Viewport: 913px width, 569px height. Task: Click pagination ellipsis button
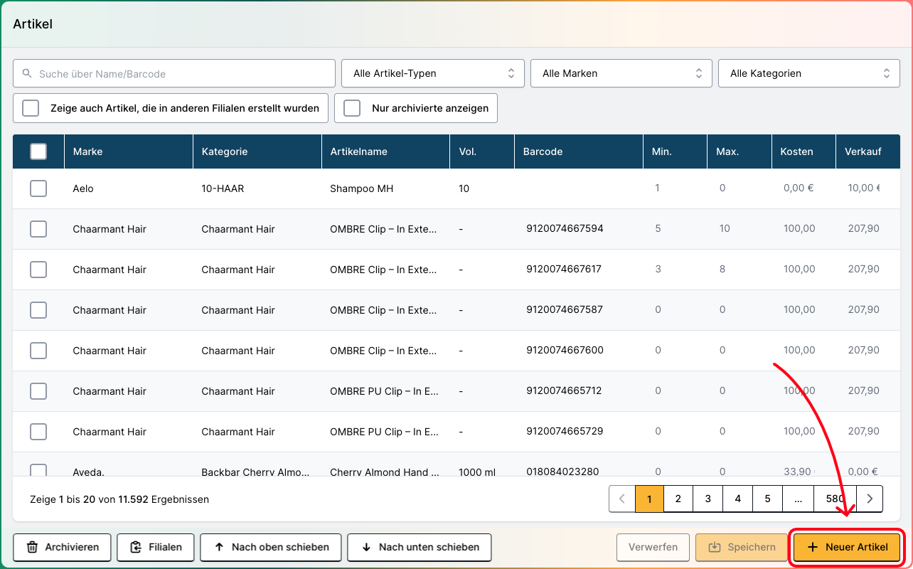pos(799,499)
